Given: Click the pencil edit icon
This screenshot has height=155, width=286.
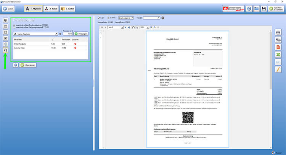Looking at the screenshot, I should pyautogui.click(x=278, y=69).
